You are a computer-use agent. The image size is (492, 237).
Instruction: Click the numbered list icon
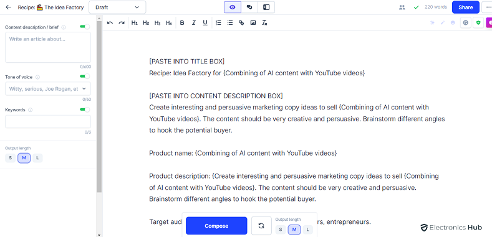coord(218,23)
